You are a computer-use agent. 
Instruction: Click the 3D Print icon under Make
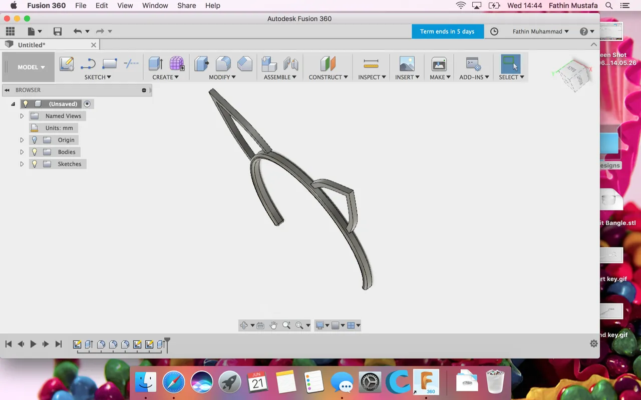439,63
